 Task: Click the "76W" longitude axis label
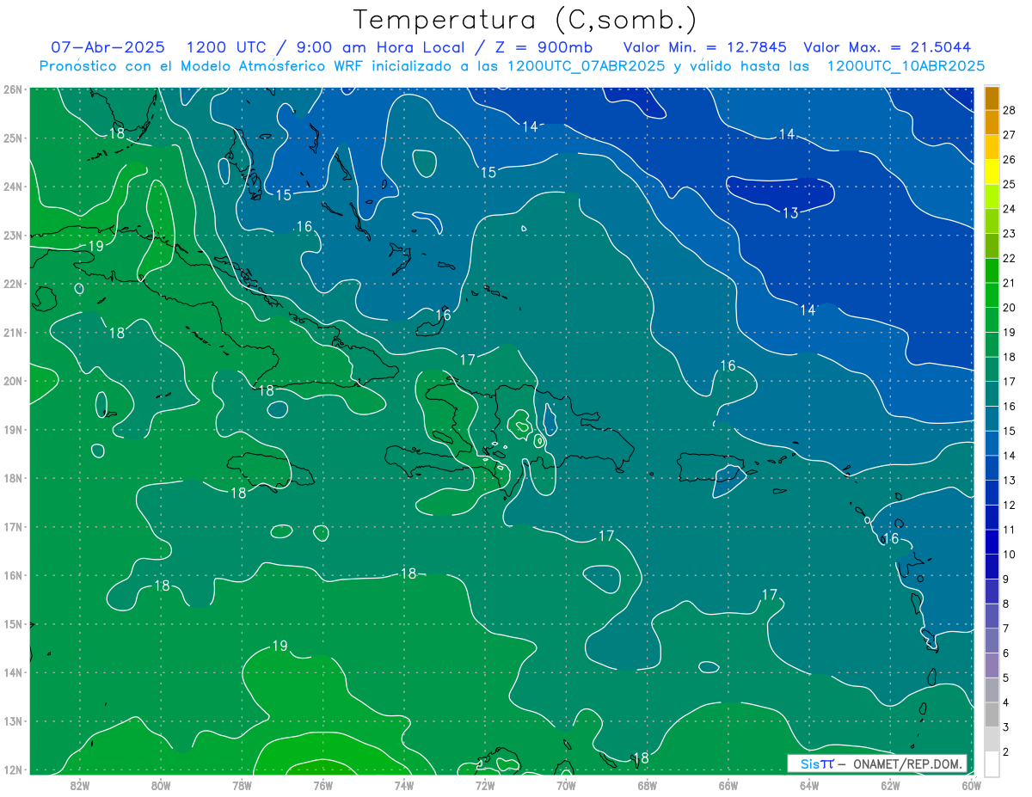point(323,785)
